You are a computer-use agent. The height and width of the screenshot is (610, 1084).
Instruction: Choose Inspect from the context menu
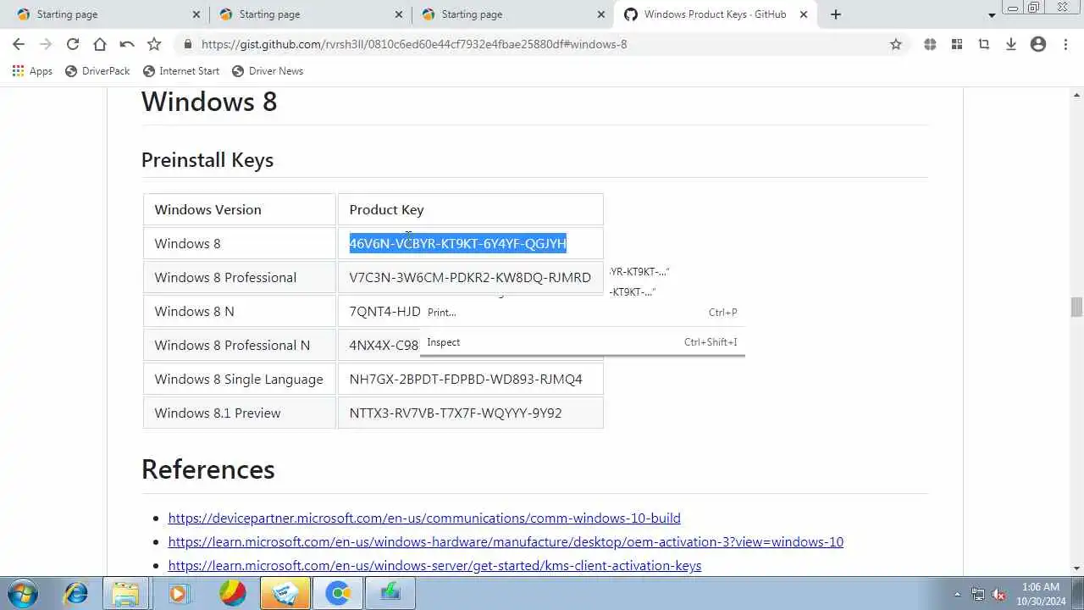583,342
